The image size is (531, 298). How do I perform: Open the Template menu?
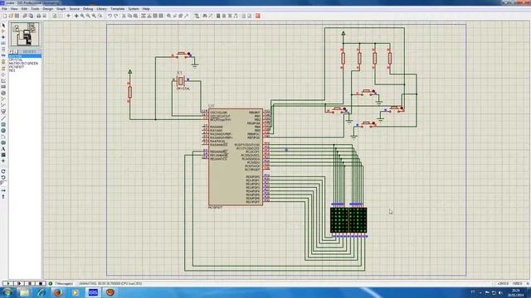[118, 9]
